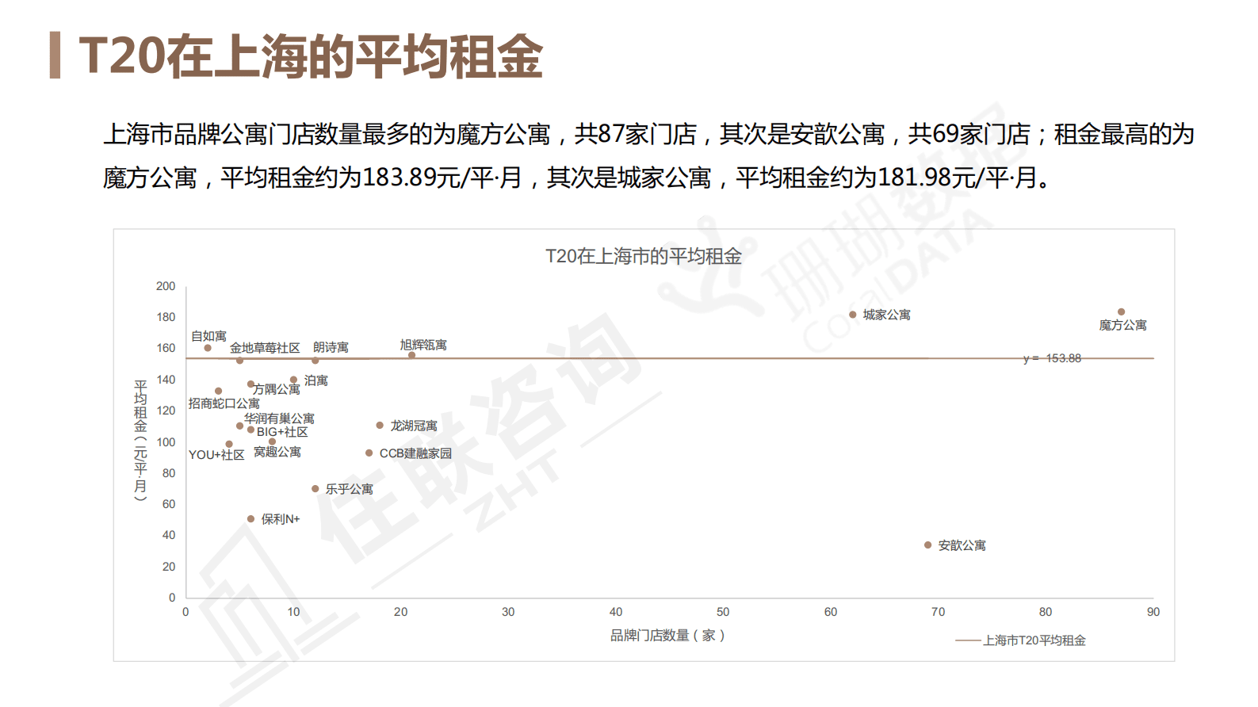Click the y-axis value 100
Viewport: 1258px width, 707px height.
point(166,442)
